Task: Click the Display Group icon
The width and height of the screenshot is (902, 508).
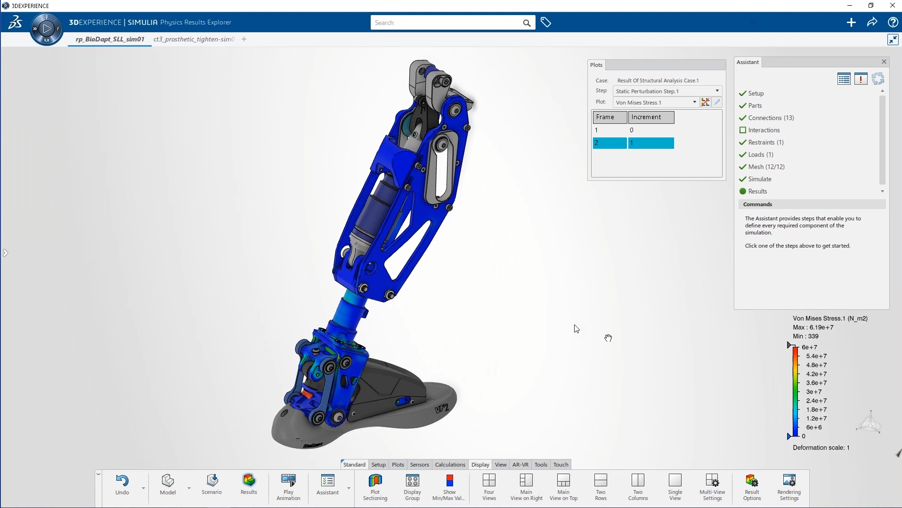Action: coord(412,481)
